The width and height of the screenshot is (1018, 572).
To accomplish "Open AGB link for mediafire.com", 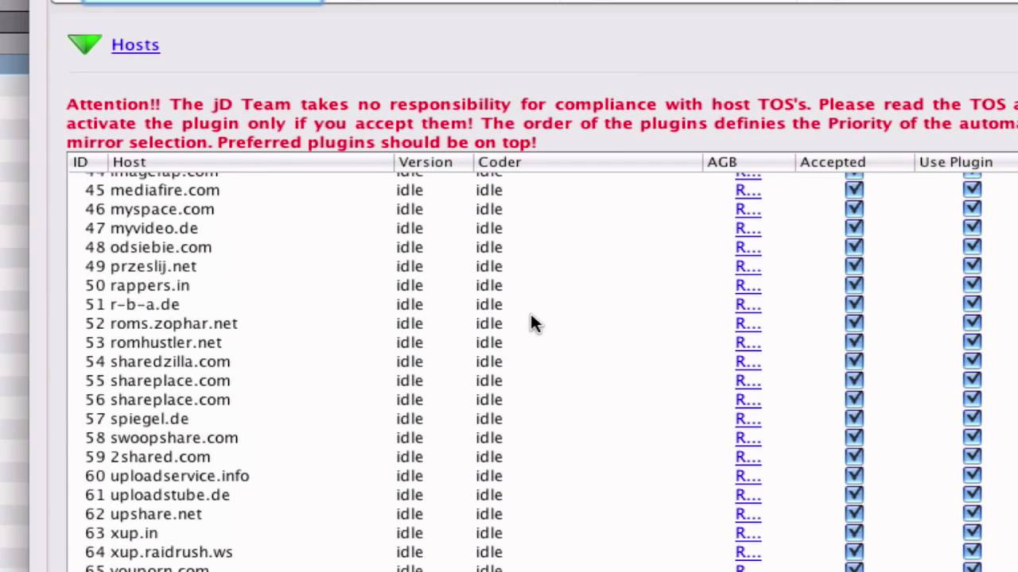I will click(748, 190).
